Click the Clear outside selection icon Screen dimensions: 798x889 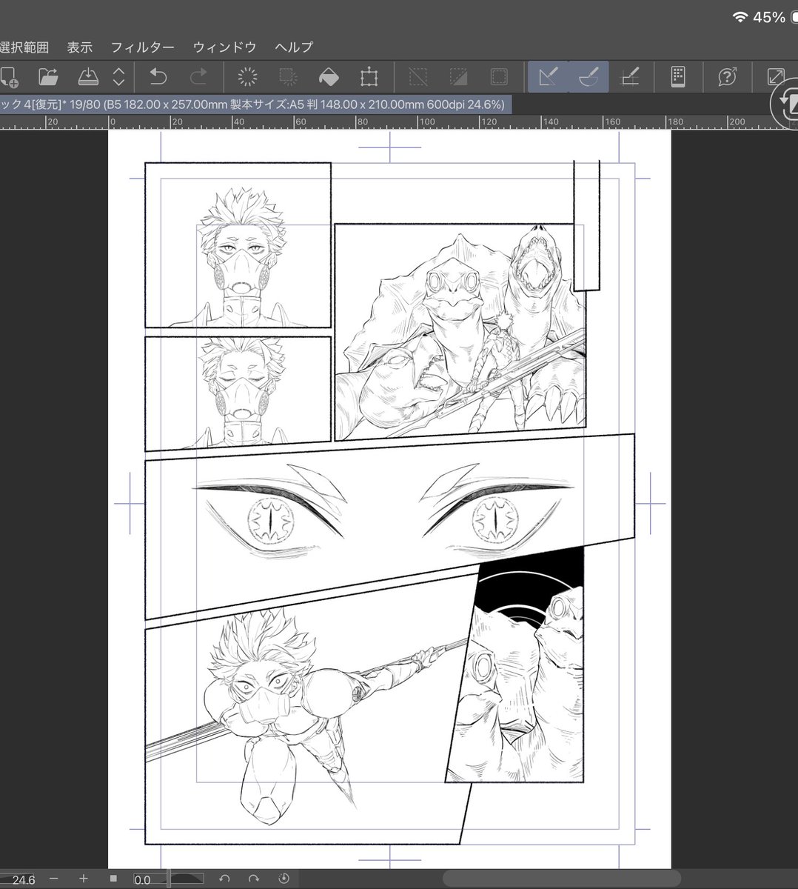coord(288,77)
